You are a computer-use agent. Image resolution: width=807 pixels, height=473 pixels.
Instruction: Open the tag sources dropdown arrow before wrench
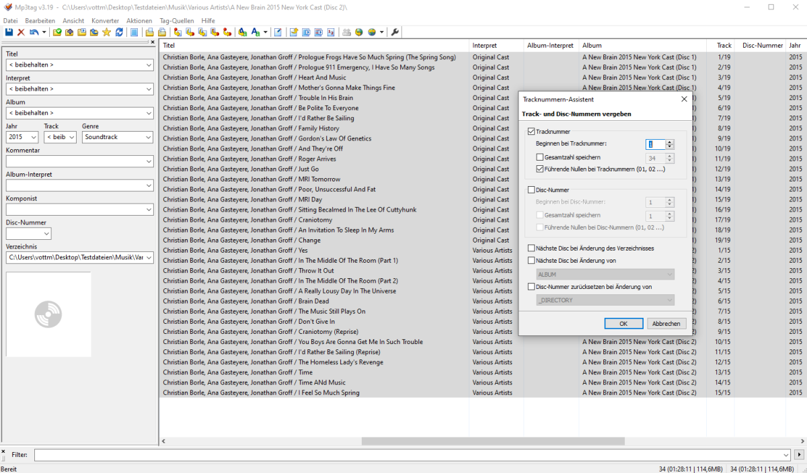pos(381,32)
